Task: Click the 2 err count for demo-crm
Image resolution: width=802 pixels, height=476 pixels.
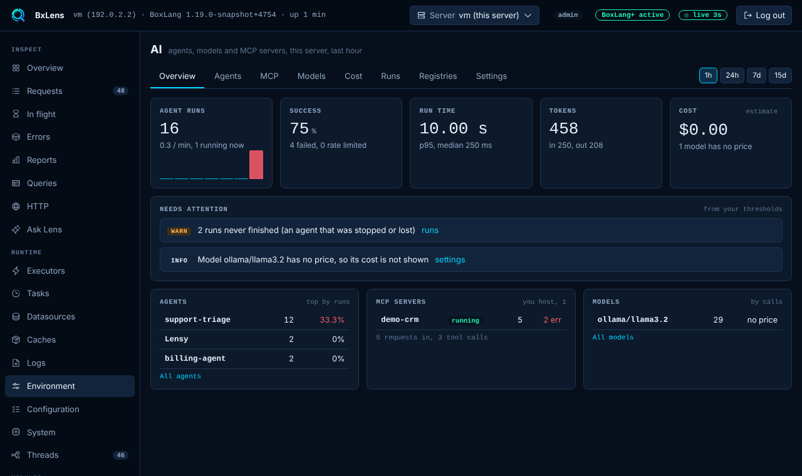Action: click(x=552, y=319)
